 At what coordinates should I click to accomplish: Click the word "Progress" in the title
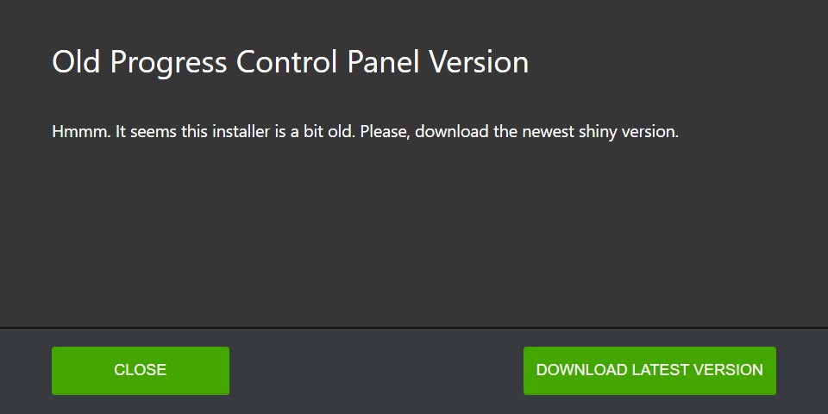pos(165,63)
